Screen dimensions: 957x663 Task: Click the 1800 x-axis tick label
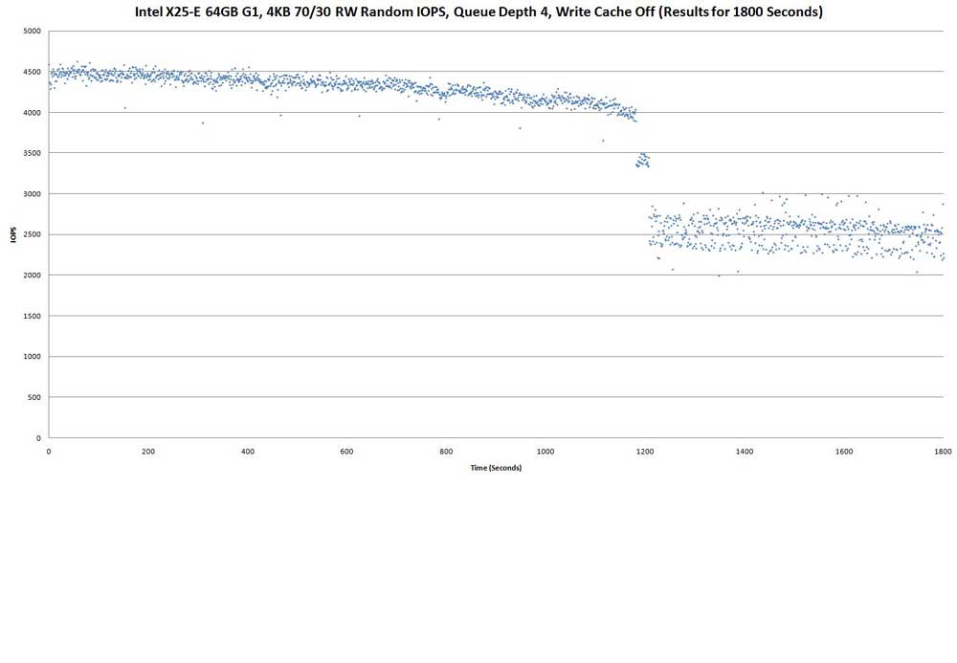(943, 452)
